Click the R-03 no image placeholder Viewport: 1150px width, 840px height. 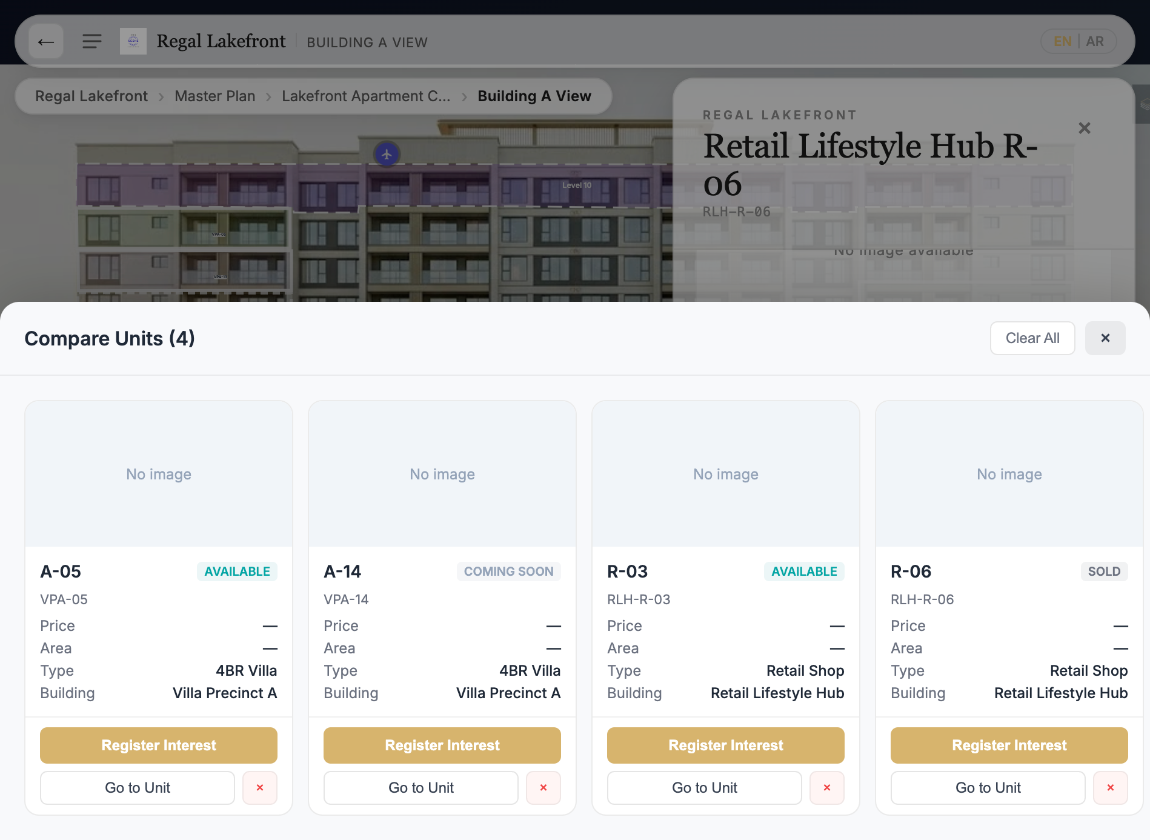click(726, 474)
